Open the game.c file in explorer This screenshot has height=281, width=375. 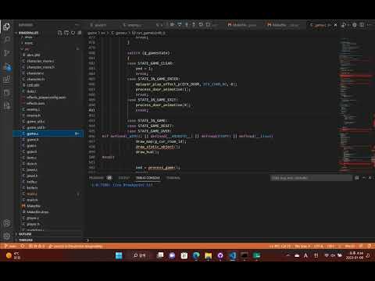48,133
